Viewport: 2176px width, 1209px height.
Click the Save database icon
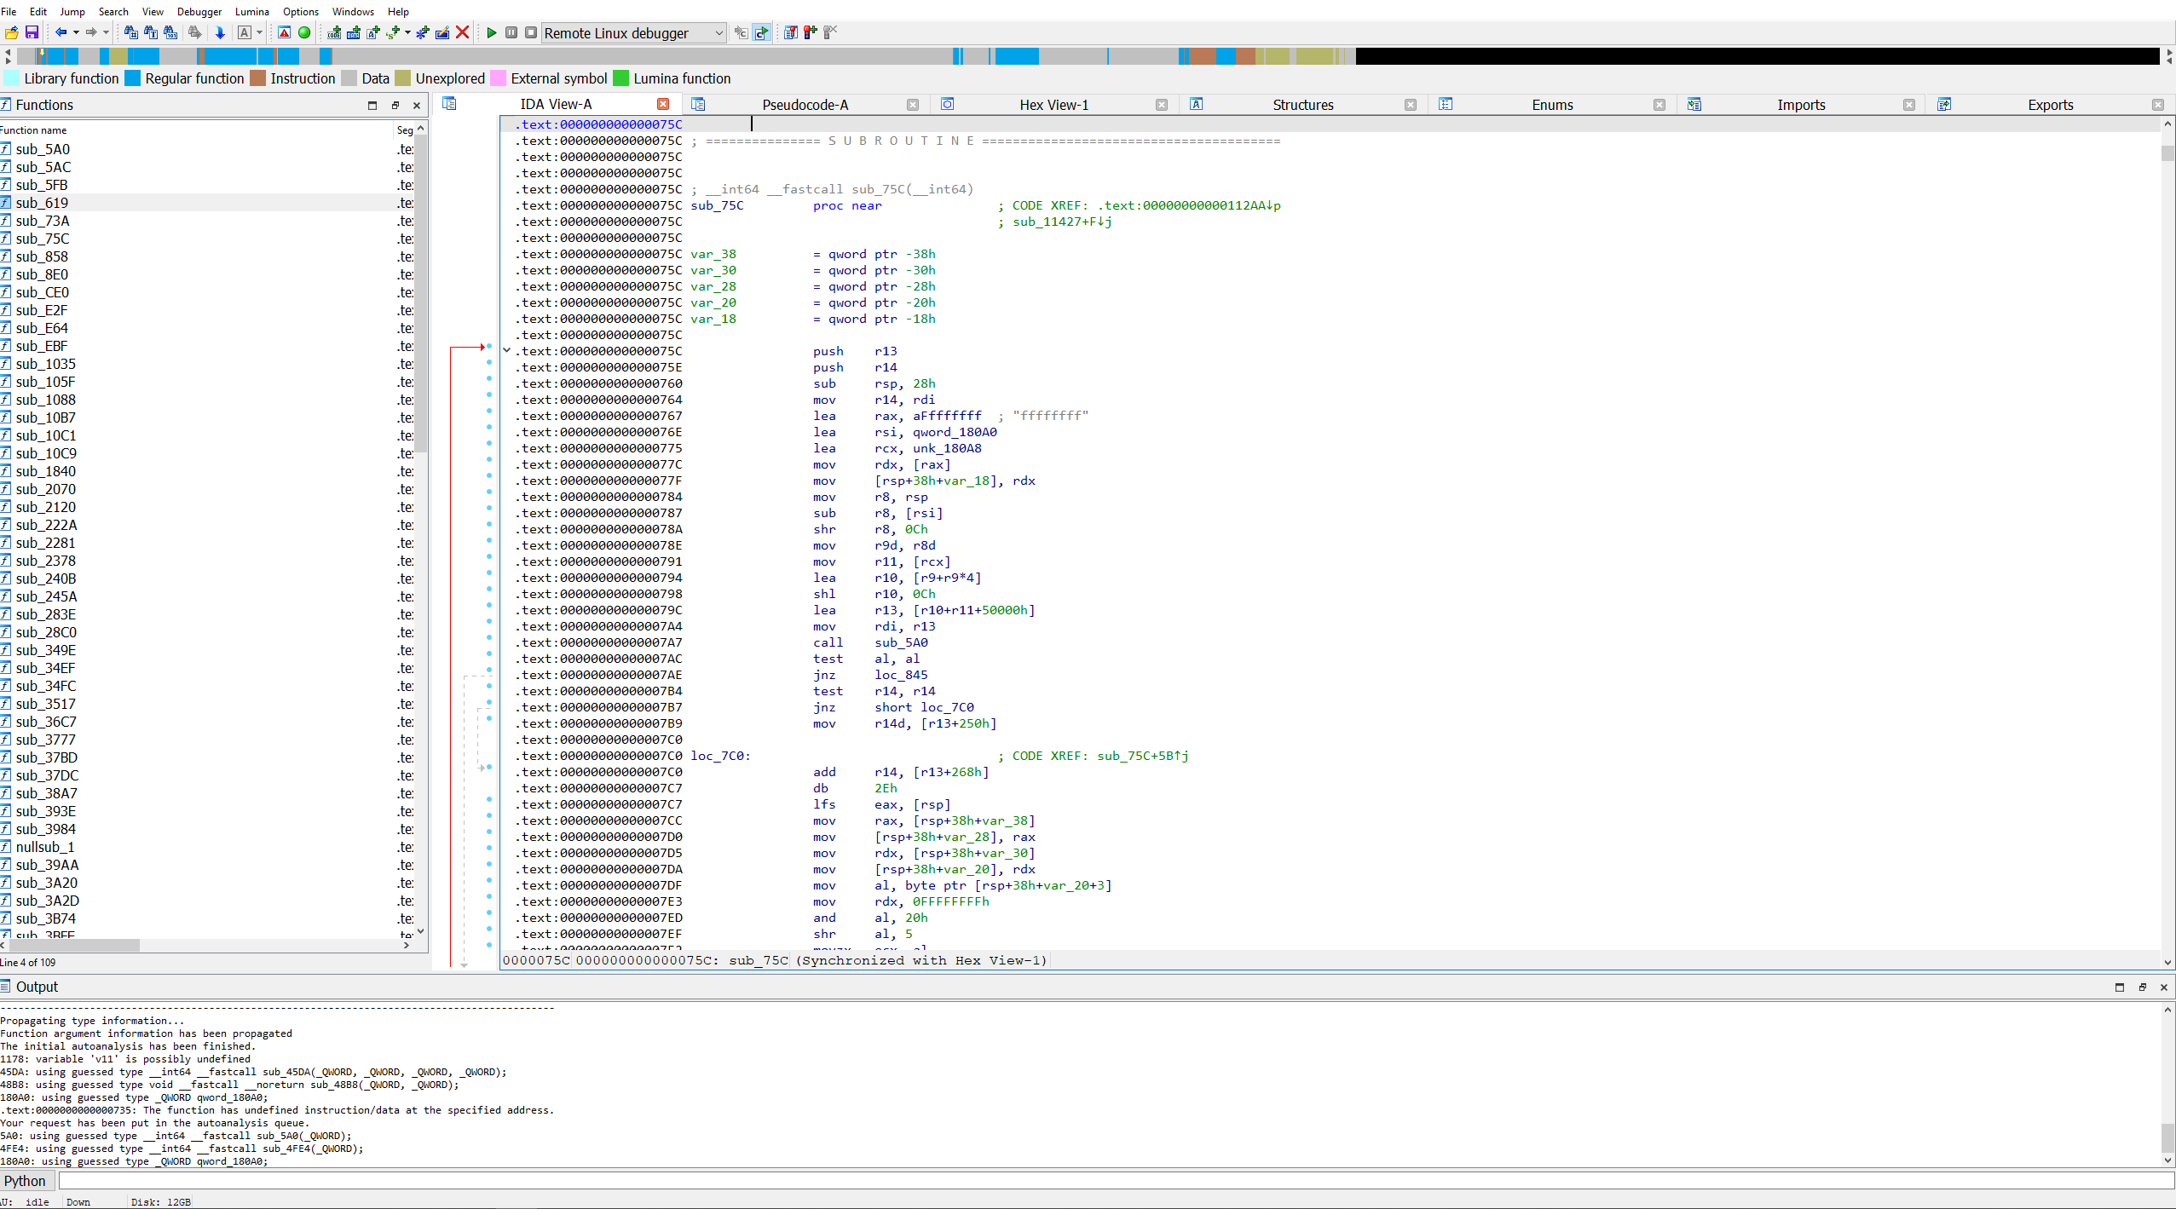(x=32, y=32)
